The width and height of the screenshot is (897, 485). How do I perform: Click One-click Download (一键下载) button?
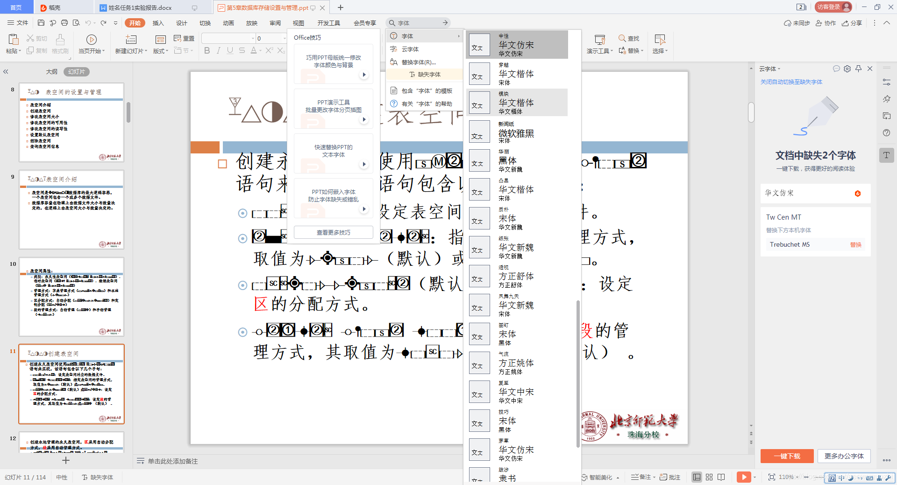tap(787, 456)
